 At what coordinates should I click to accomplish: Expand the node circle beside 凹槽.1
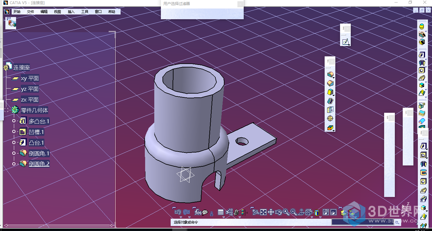(x=14, y=132)
